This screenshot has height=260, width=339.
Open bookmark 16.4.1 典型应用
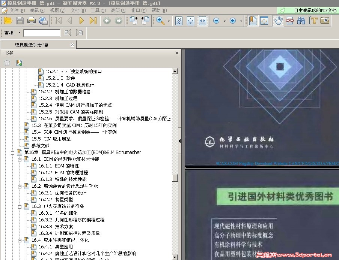point(56,247)
